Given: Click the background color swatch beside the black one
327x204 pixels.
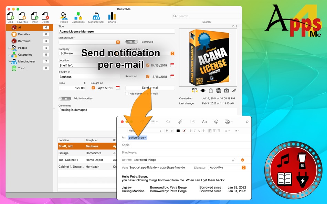Looking at the screenshot, I should pyautogui.click(x=184, y=131).
